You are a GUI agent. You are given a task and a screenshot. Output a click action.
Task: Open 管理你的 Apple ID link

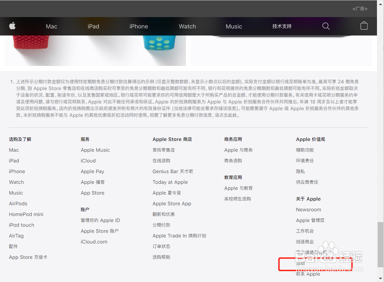pyautogui.click(x=101, y=221)
